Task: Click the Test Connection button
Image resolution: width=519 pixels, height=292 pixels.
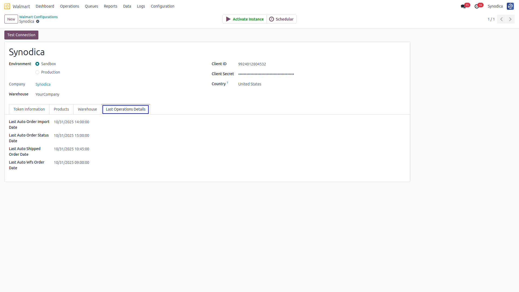Action: pyautogui.click(x=21, y=35)
